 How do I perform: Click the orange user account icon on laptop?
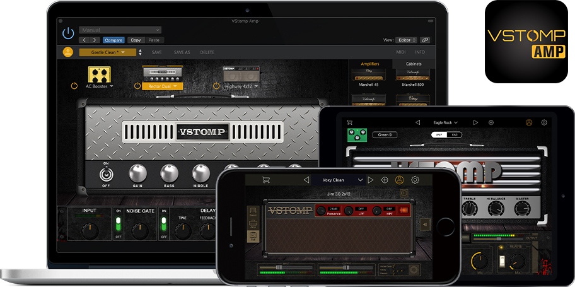68,52
